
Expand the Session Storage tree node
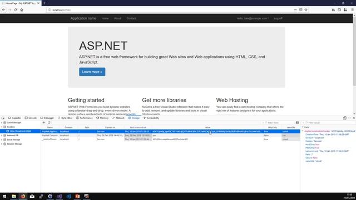click(2, 144)
